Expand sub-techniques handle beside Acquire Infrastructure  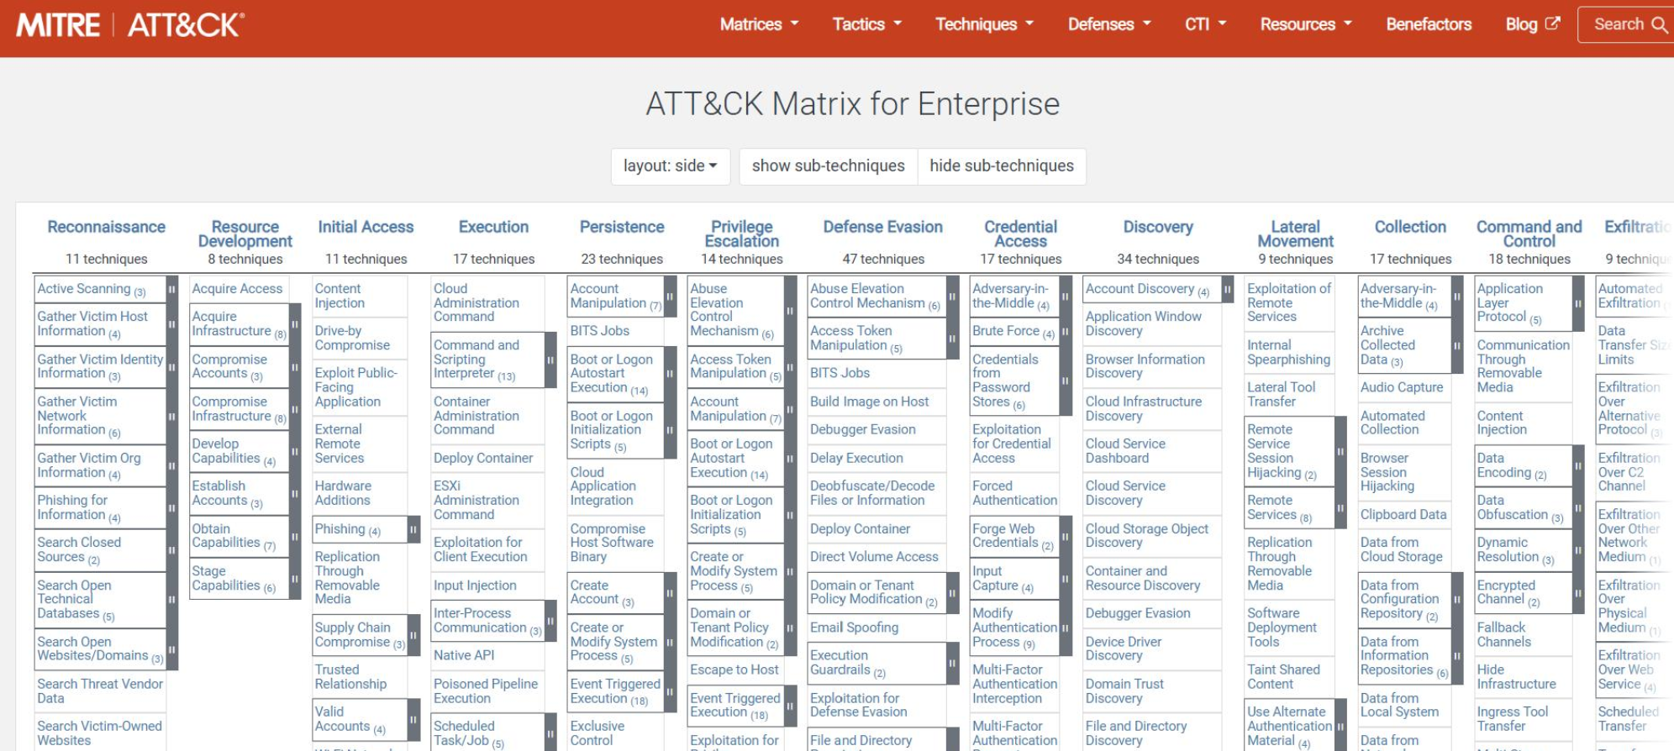295,324
